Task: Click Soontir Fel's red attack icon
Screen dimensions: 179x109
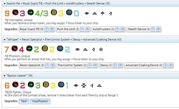Action: [x=15, y=12]
